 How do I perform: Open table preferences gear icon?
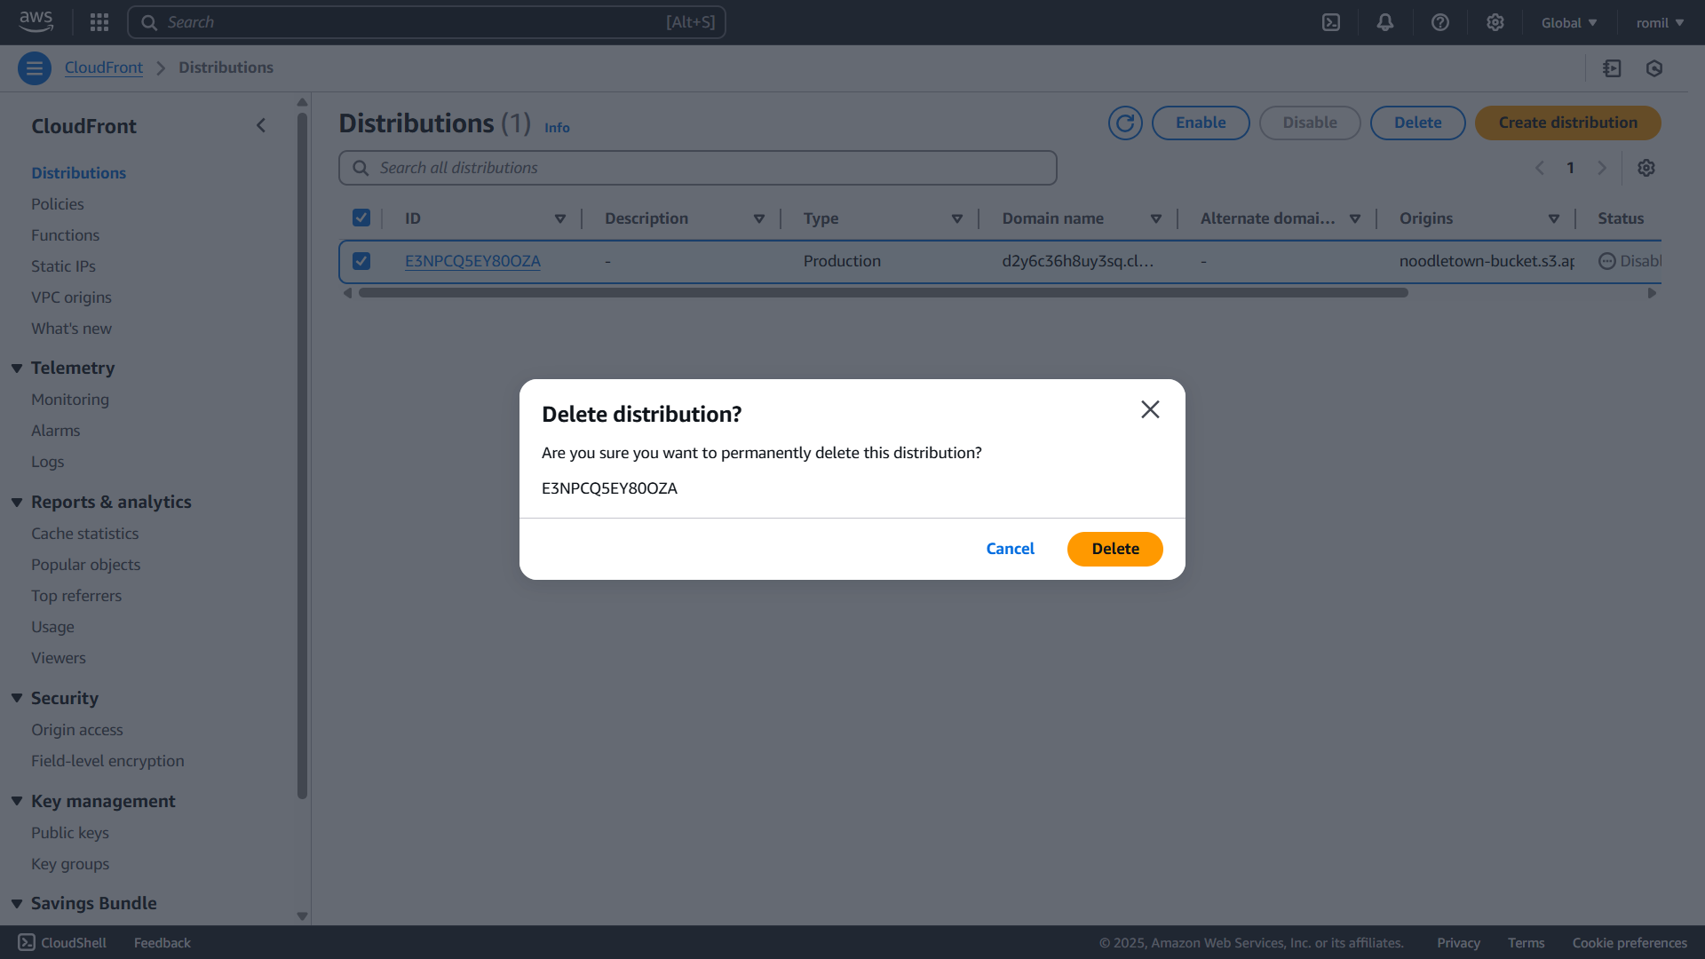[x=1646, y=168]
